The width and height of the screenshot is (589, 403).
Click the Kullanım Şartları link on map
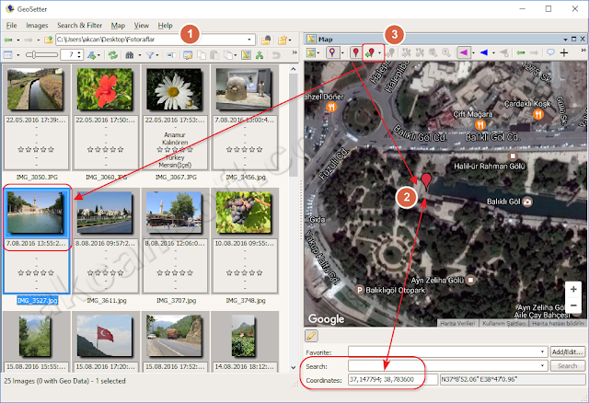click(503, 323)
